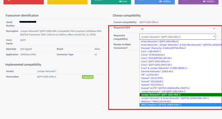Click the green Supported badge
The height and width of the screenshot is (119, 222).
88,77
